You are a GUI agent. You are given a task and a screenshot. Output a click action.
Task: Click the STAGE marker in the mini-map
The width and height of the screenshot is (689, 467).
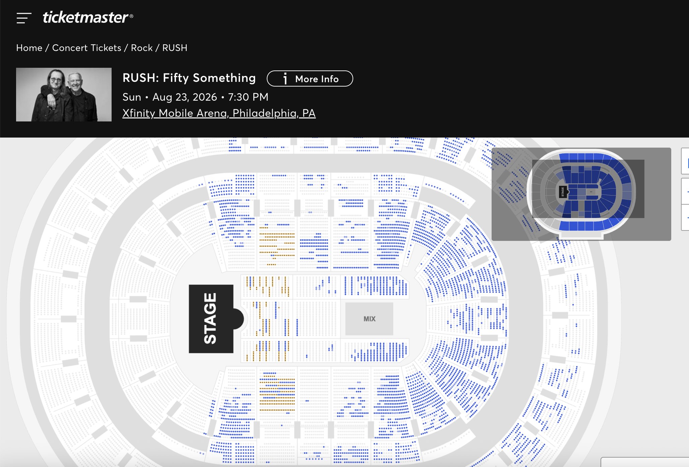[x=563, y=192]
